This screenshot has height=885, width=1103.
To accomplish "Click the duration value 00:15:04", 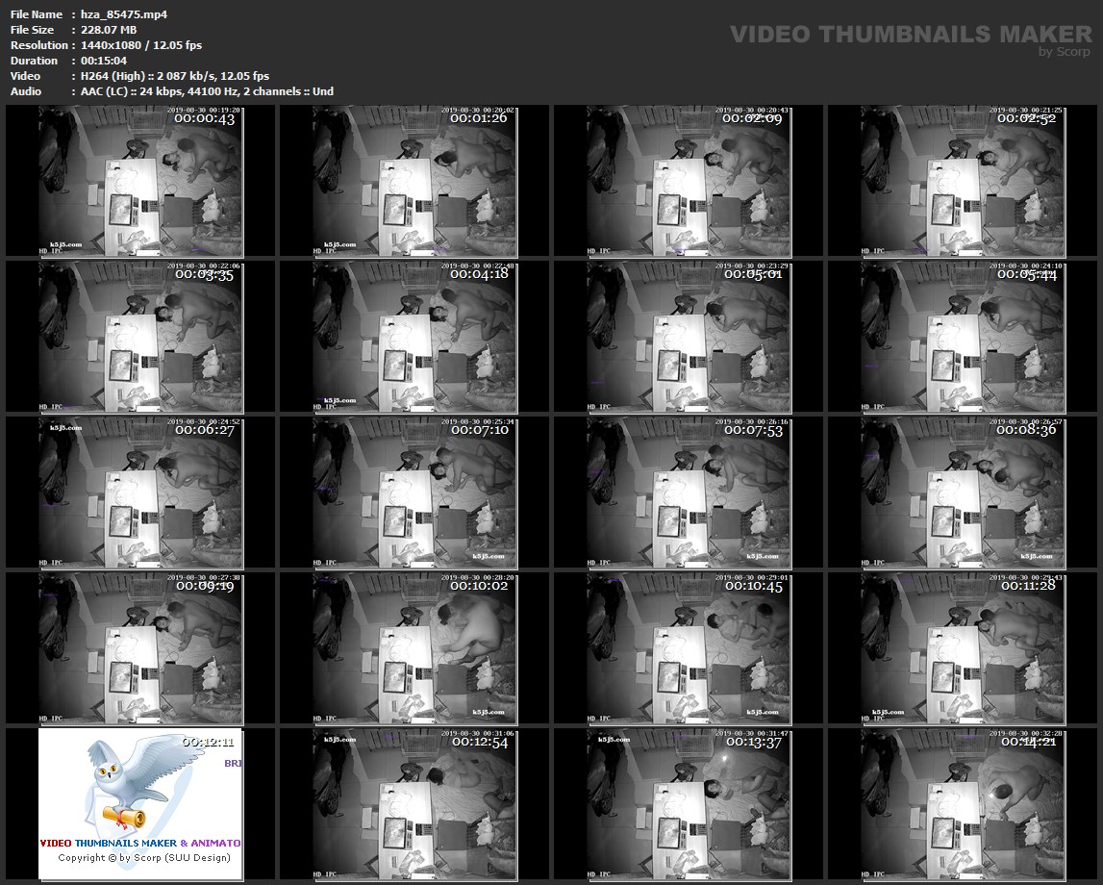I will pyautogui.click(x=104, y=61).
